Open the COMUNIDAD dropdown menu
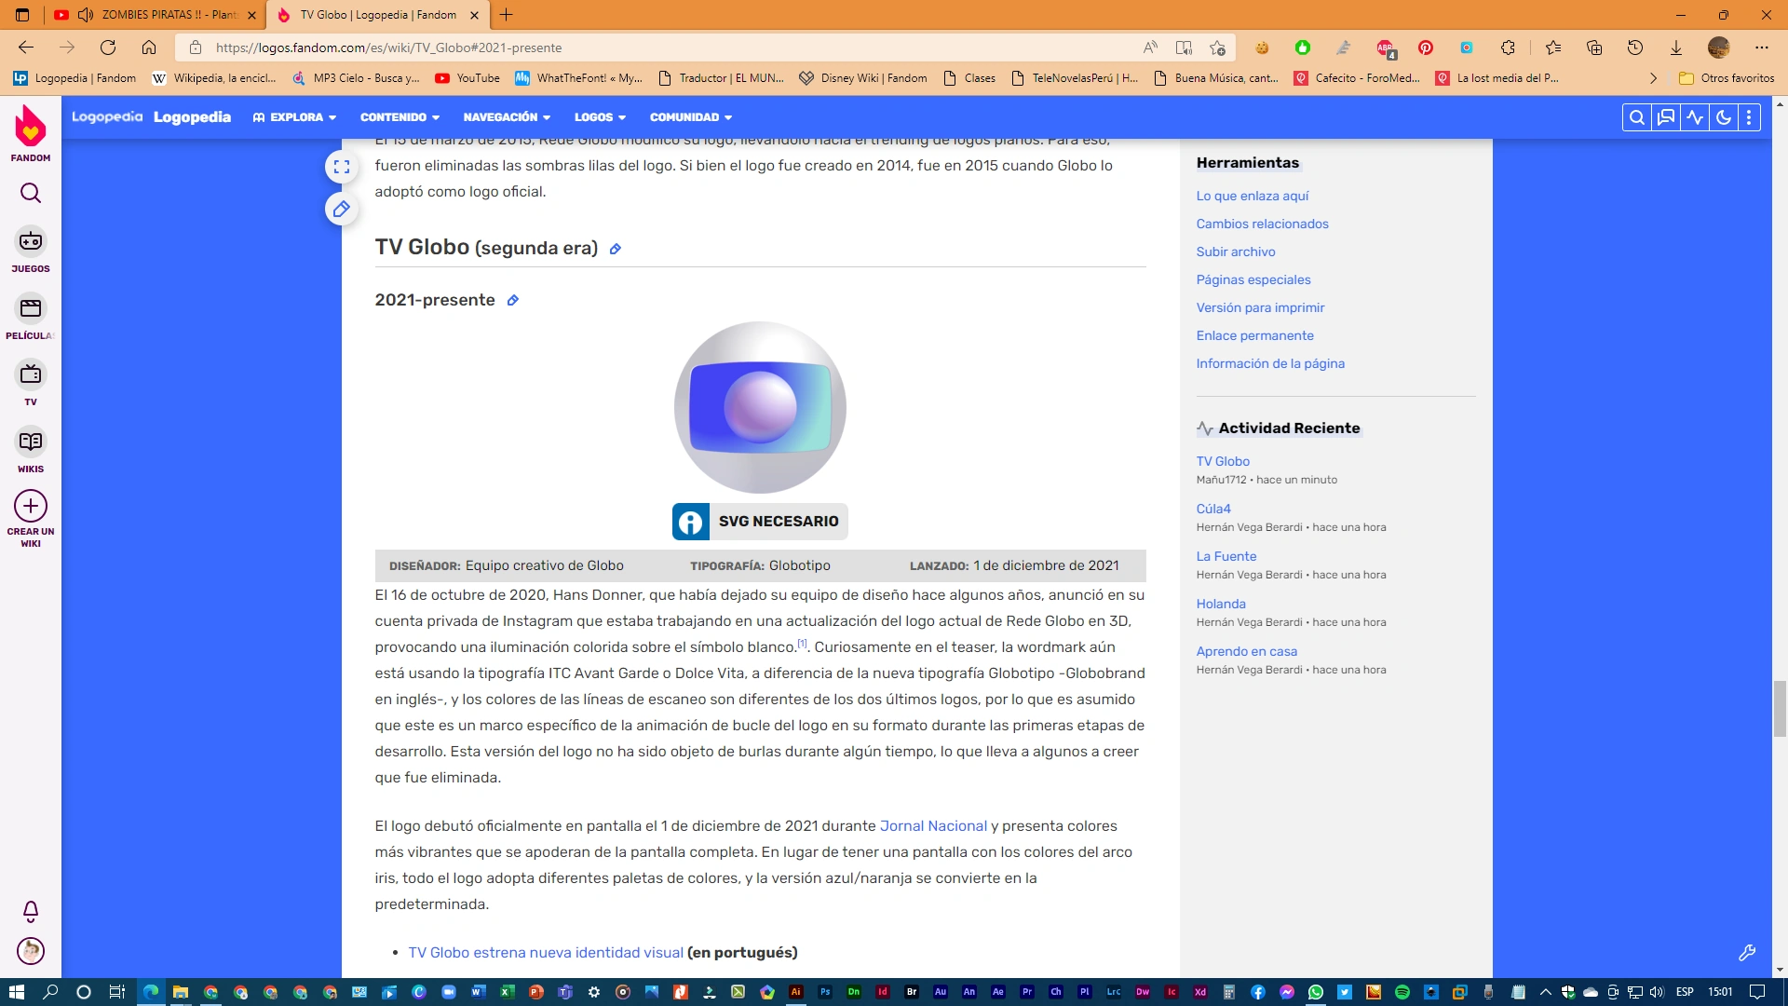The height and width of the screenshot is (1006, 1788). click(690, 117)
